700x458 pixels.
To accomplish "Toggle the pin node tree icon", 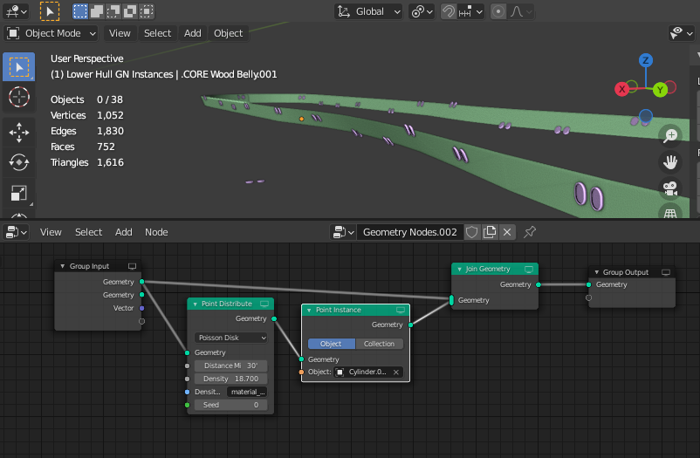I will (530, 232).
